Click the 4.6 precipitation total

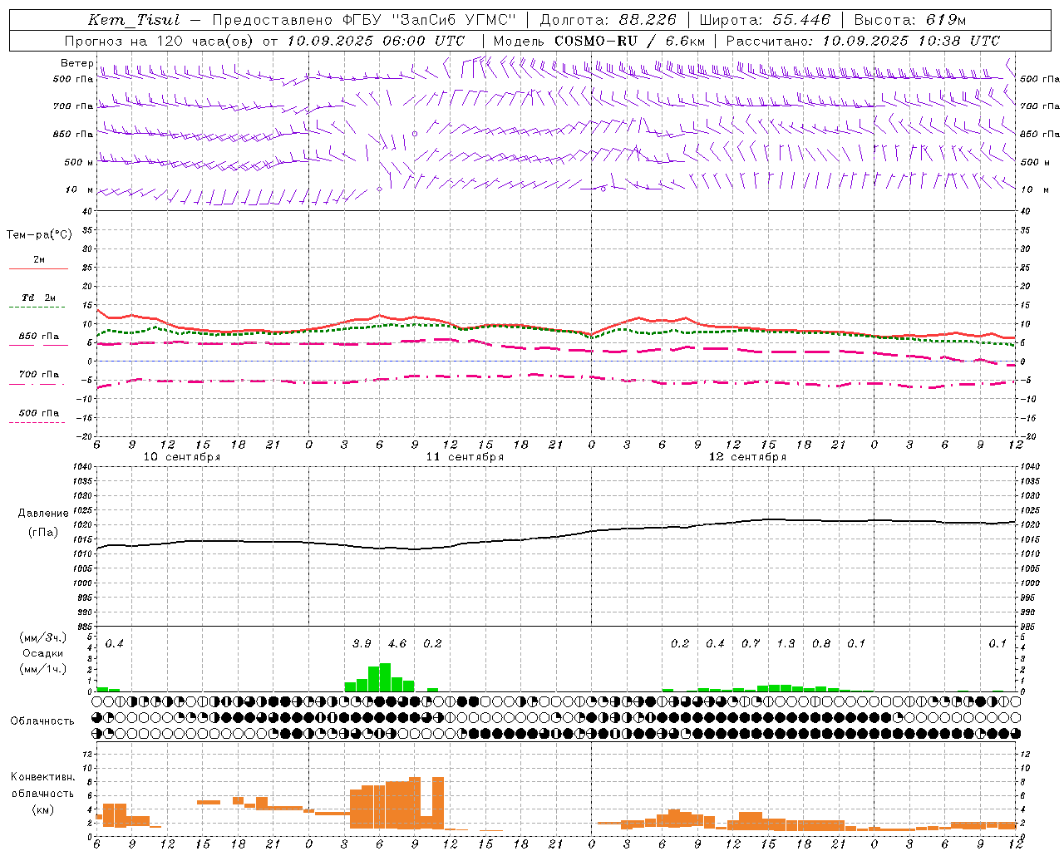[x=397, y=643]
